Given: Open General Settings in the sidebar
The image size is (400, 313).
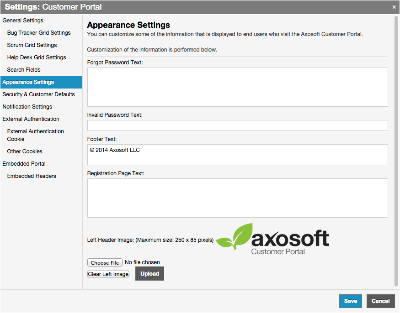Looking at the screenshot, I should [23, 21].
